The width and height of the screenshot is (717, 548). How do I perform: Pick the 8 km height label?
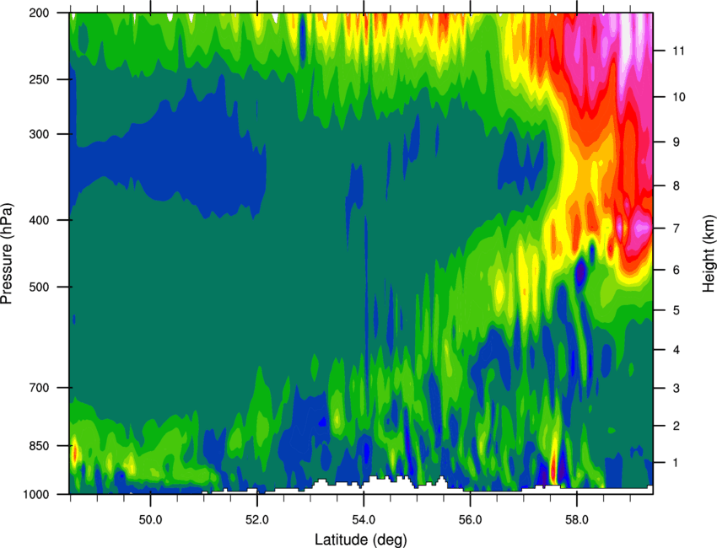click(677, 186)
